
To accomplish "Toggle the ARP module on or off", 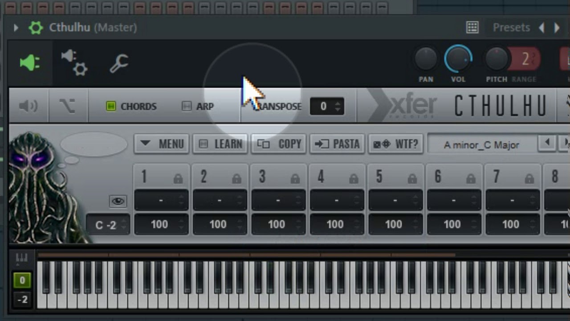I will (198, 107).
